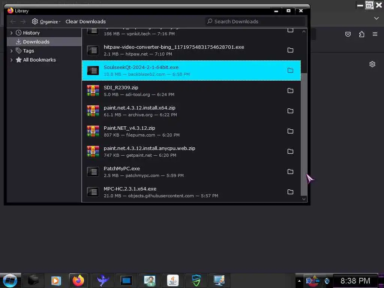Screen dimensions: 384x288
Task: Click the Paint.NET_v4.3.12.zip archive icon
Action: [93, 131]
